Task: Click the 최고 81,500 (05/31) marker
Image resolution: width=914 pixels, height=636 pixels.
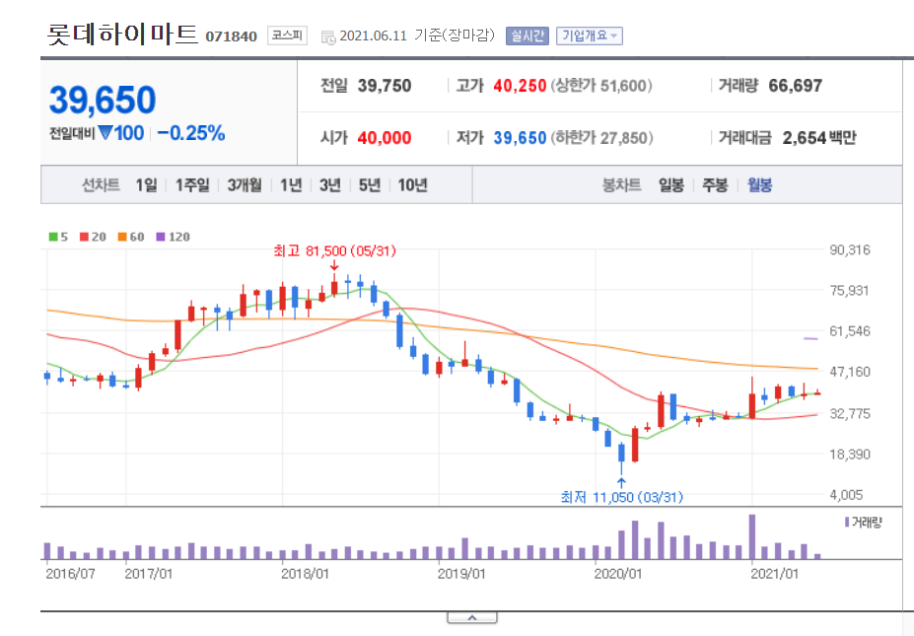Action: coord(334,250)
